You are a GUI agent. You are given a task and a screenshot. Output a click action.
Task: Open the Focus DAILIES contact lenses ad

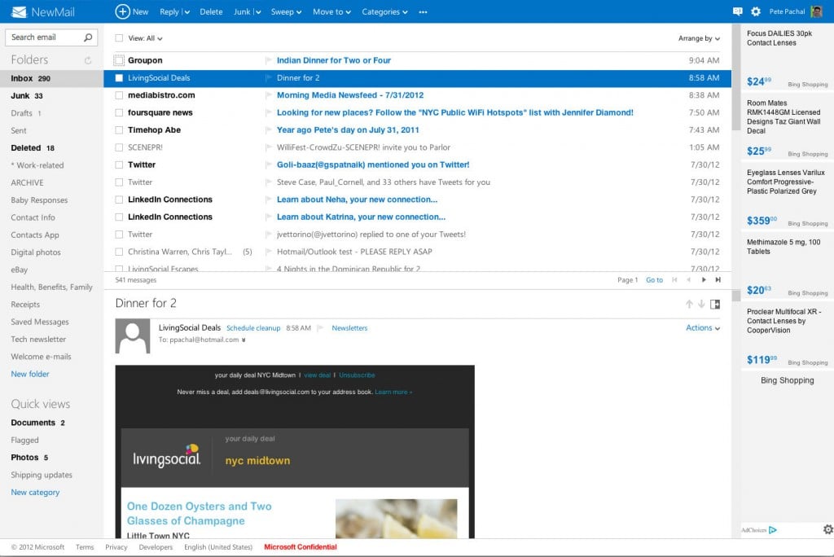tap(787, 58)
